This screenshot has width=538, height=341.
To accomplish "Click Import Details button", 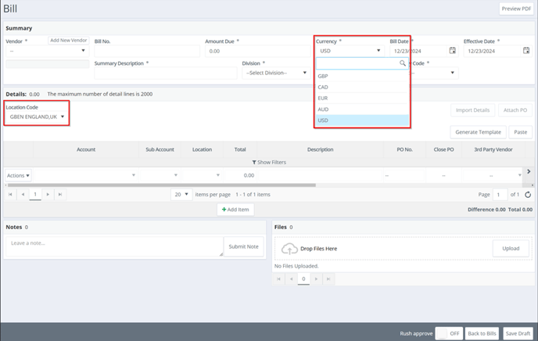I will pos(472,110).
